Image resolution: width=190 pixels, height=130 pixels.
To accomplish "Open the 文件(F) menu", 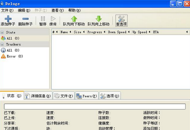I will click(7, 11).
